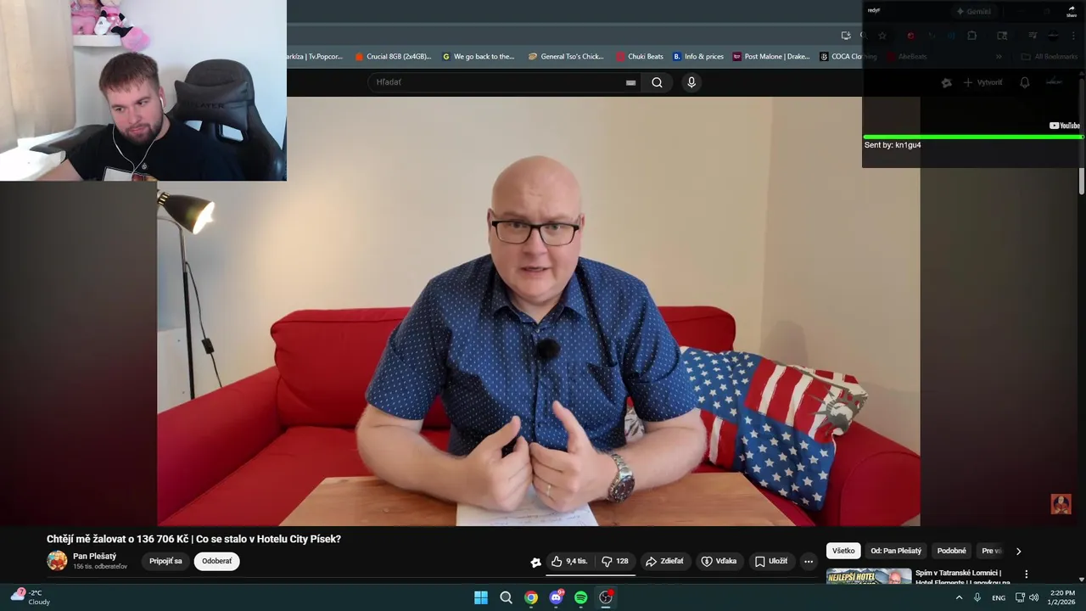
Task: Click the Vďaka thanks button
Action: click(x=719, y=561)
